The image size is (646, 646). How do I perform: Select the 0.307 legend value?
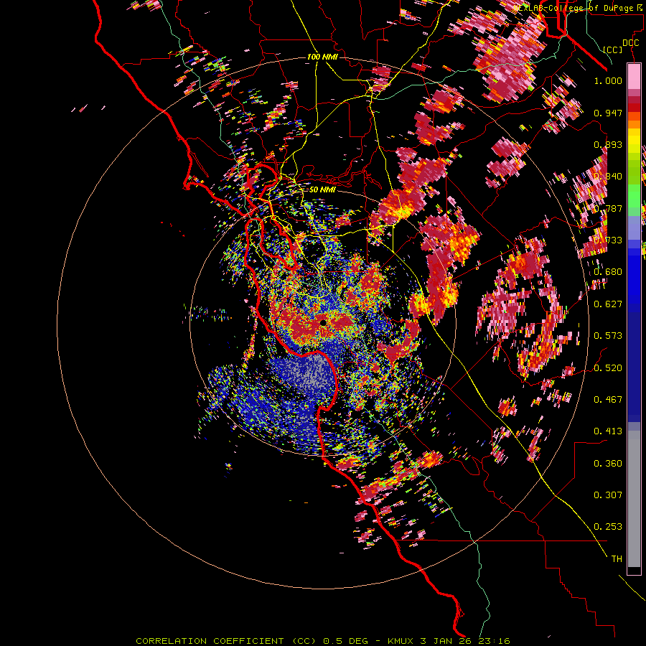[x=608, y=495]
